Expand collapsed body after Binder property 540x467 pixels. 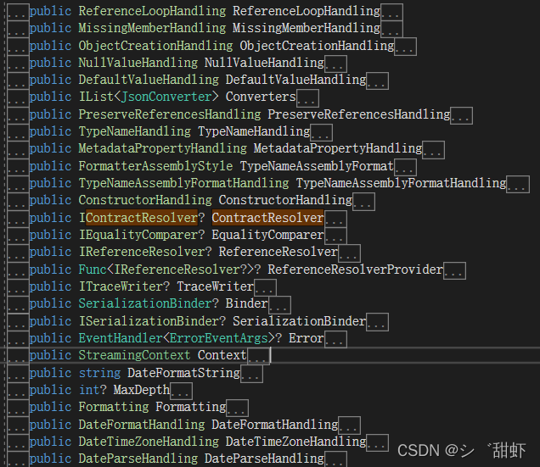click(x=279, y=305)
